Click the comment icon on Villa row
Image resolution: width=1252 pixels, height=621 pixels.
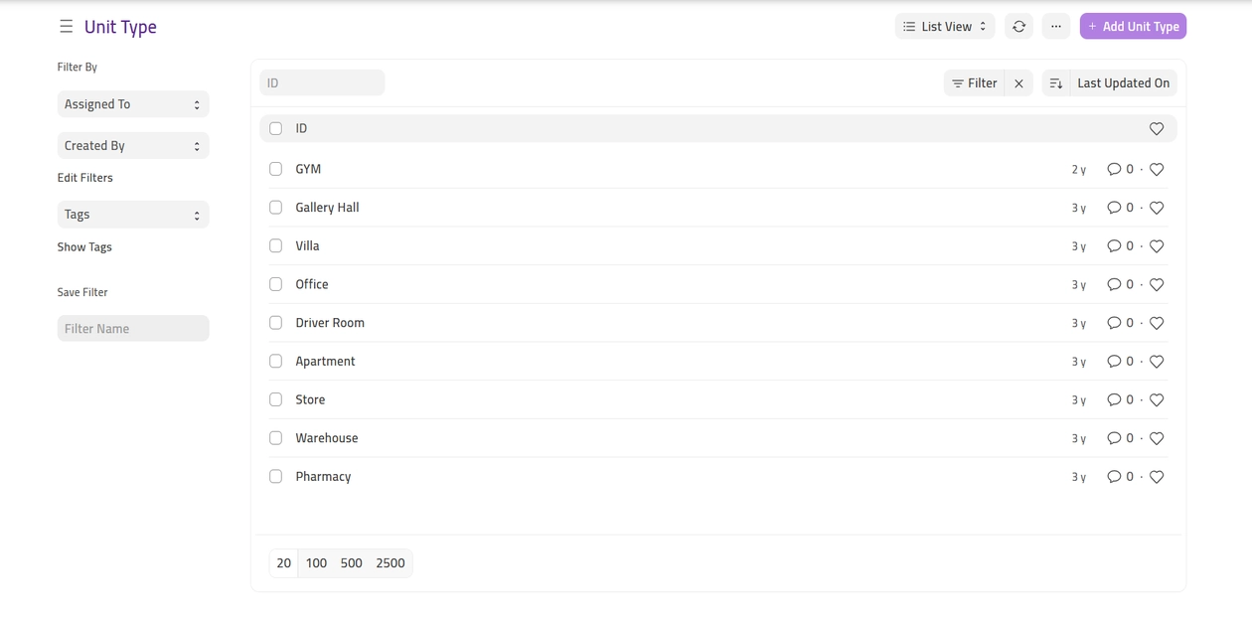pos(1114,246)
